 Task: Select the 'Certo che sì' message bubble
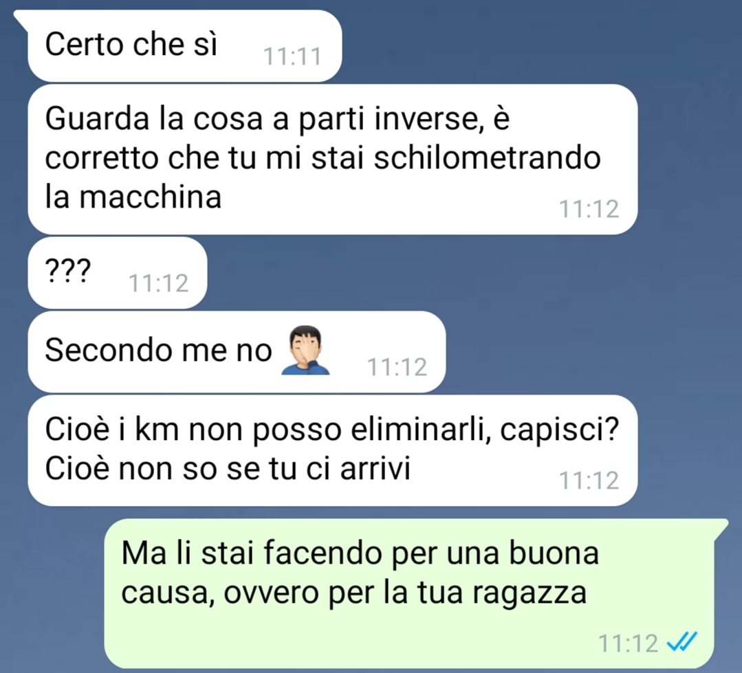pyautogui.click(x=184, y=46)
